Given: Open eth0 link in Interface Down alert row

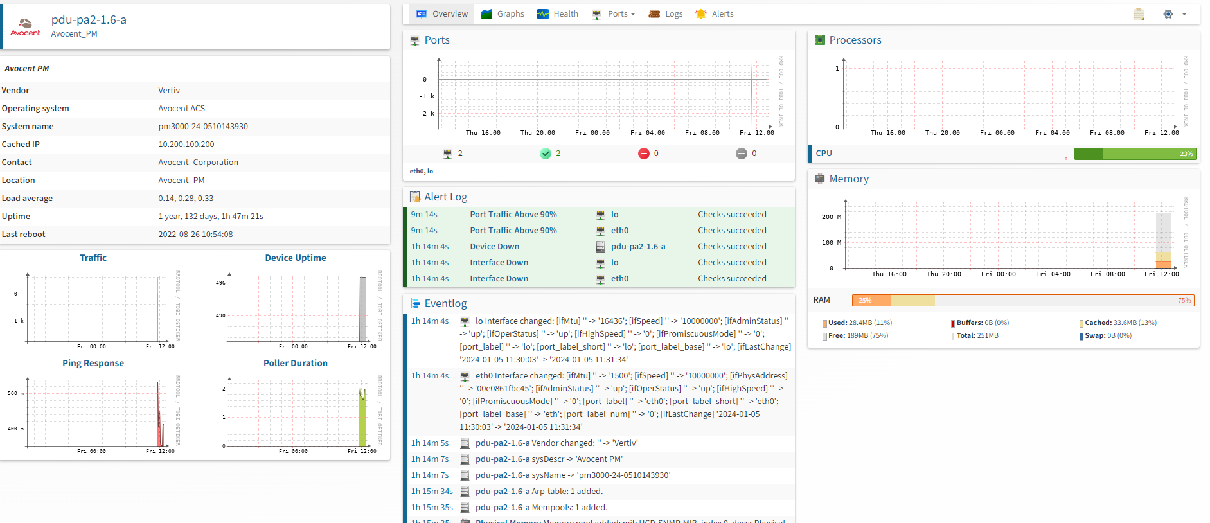Looking at the screenshot, I should click(619, 279).
